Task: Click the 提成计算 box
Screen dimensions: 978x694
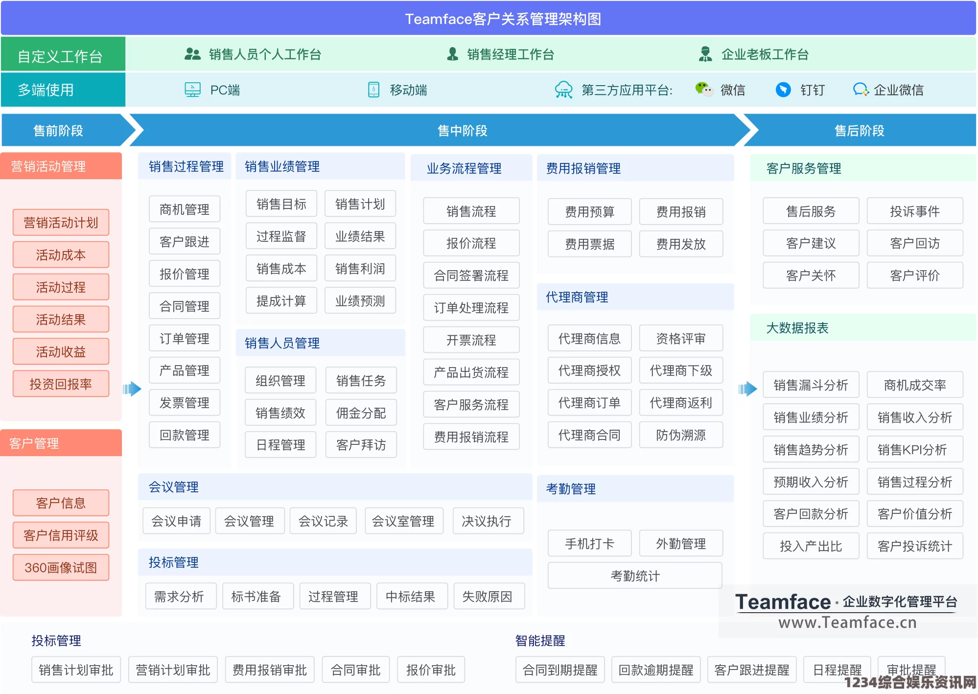Action: [281, 301]
